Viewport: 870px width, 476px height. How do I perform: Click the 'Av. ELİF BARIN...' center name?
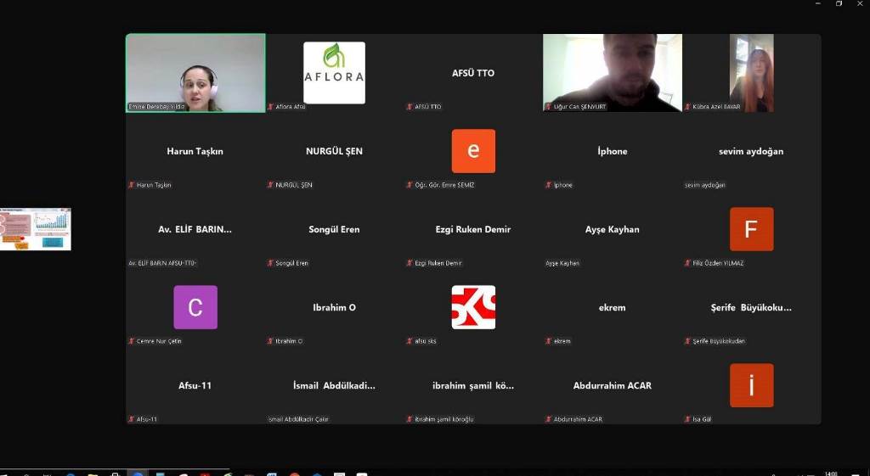pyautogui.click(x=195, y=229)
